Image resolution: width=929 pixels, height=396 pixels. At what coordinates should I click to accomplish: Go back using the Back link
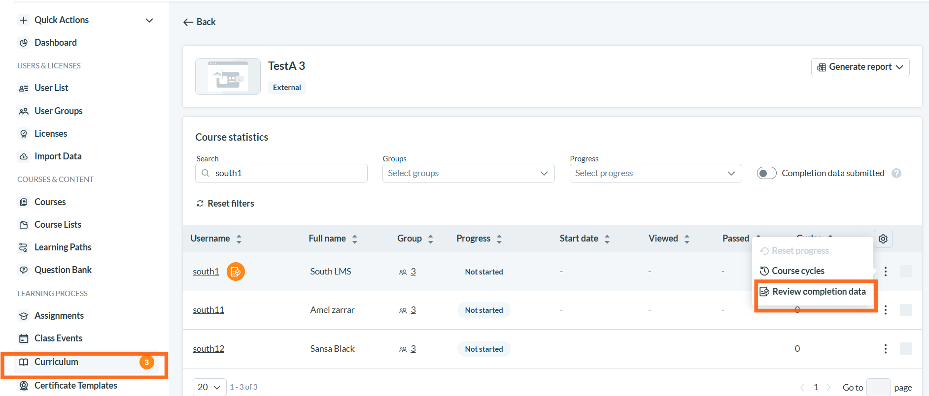click(200, 22)
